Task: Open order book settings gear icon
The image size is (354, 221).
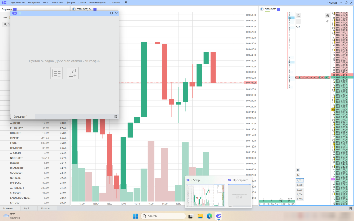Action: [x=327, y=16]
